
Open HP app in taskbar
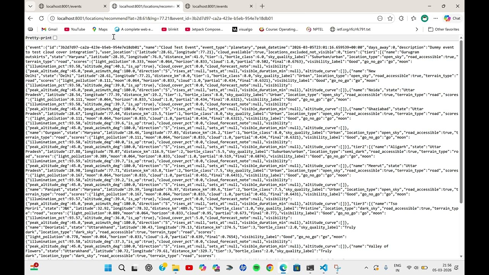tap(243, 268)
